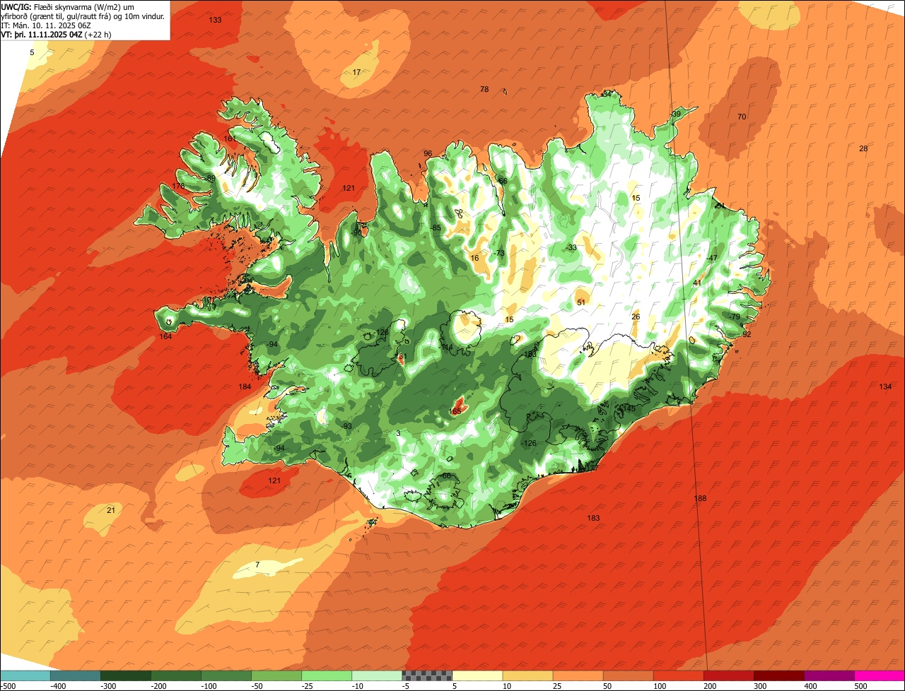Click the legend swatch between 300 and 400

click(778, 675)
